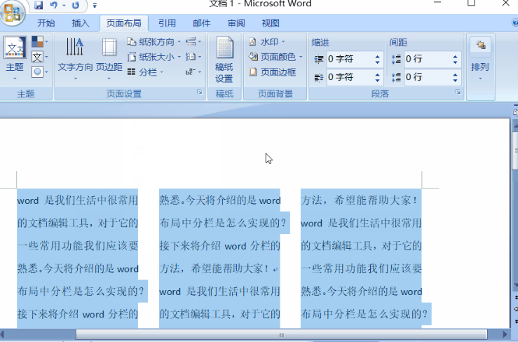Open the 引用 tab
The height and width of the screenshot is (342, 518).
pos(167,23)
